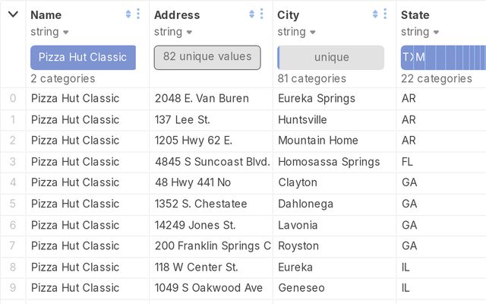The height and width of the screenshot is (304, 486).
Task: Open the City column string type dropdown
Action: point(296,32)
